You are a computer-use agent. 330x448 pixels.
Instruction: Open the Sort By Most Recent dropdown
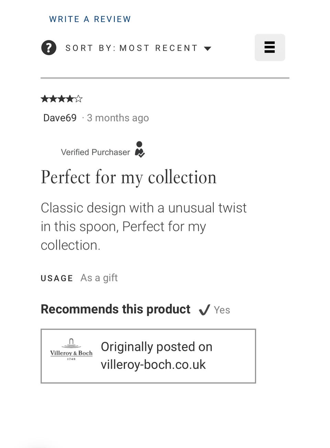point(132,48)
